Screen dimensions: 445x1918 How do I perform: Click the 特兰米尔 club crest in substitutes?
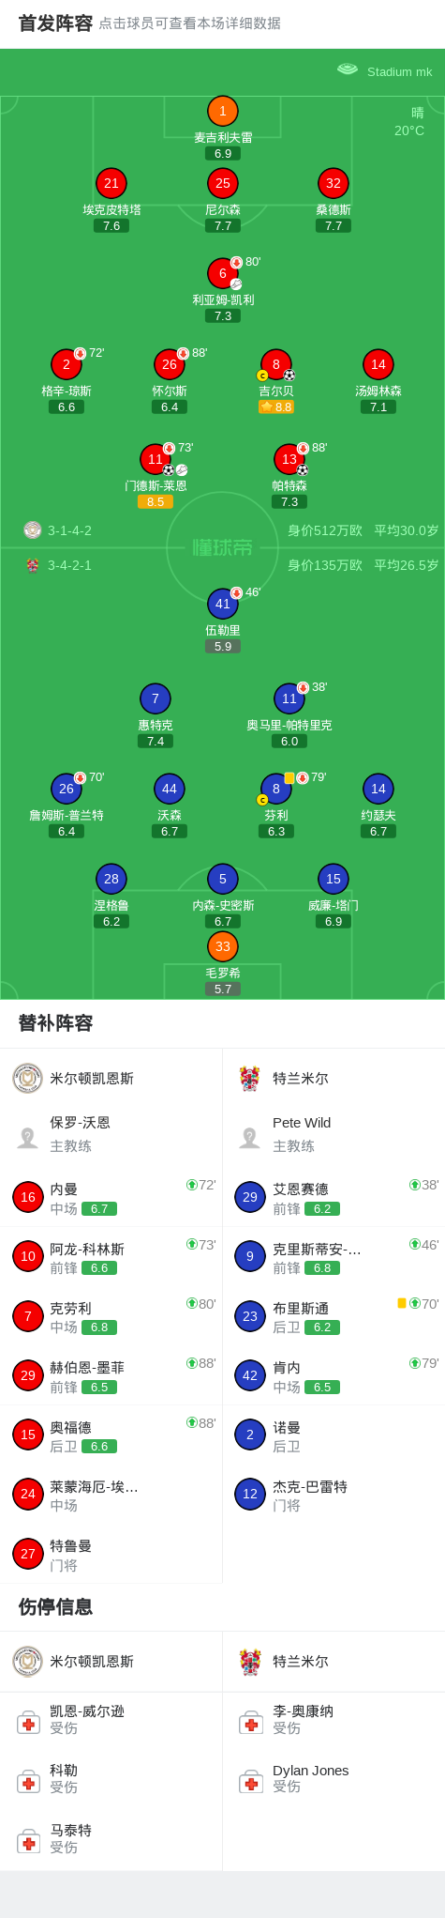tap(249, 1078)
